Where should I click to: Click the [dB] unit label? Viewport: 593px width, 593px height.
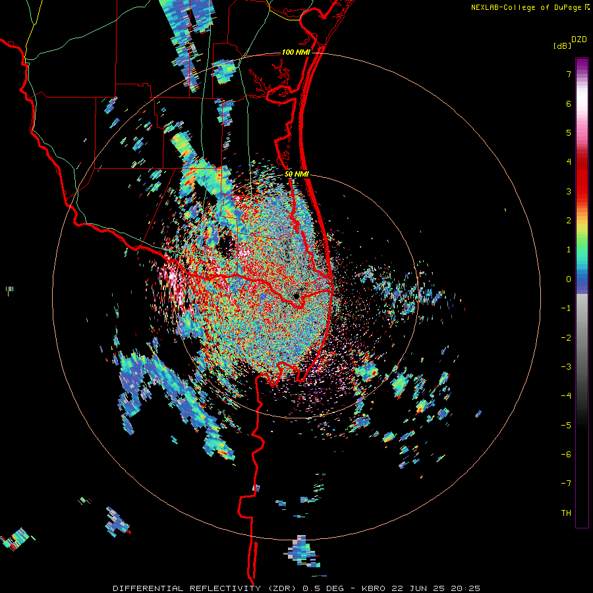(562, 45)
